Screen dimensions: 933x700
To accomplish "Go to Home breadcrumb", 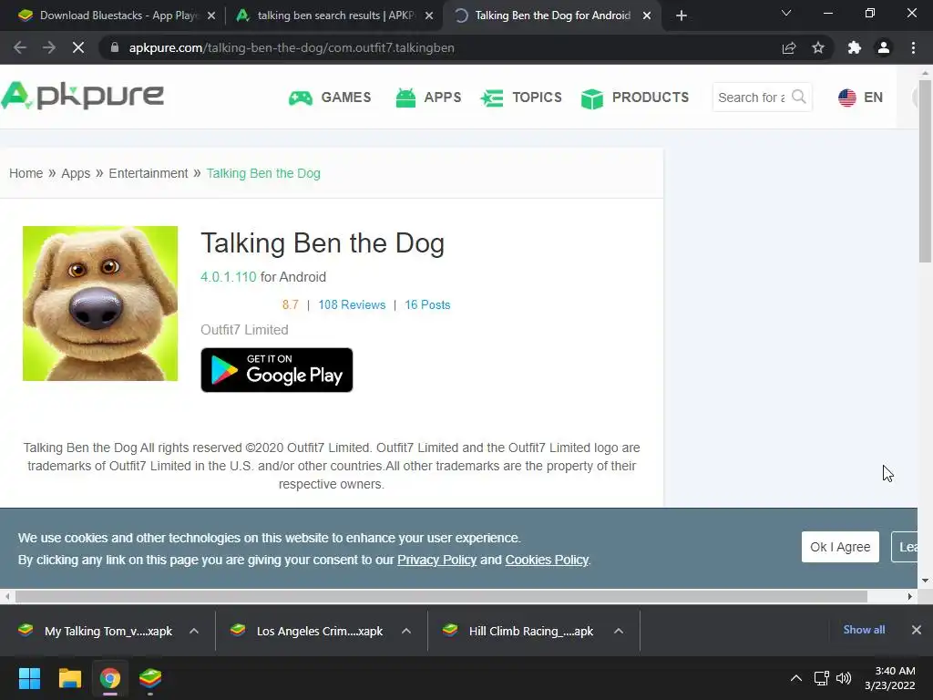I will (x=26, y=173).
